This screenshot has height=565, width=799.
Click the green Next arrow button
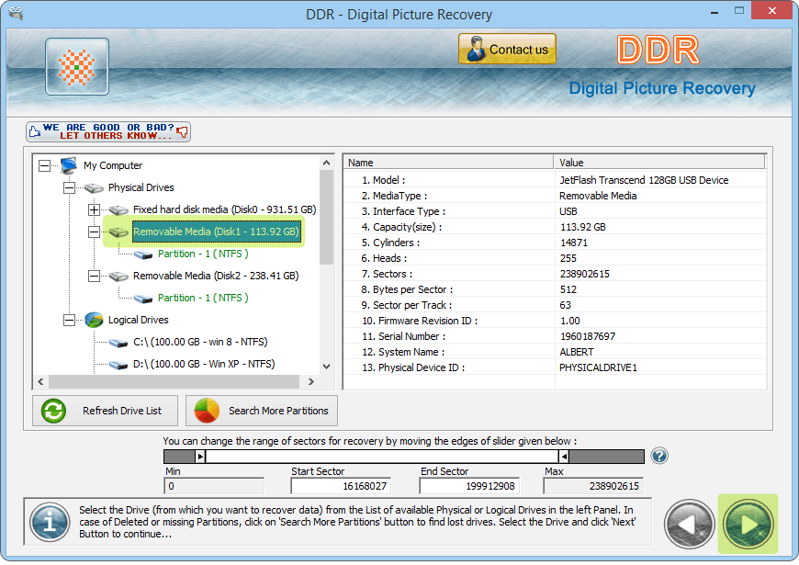[748, 524]
